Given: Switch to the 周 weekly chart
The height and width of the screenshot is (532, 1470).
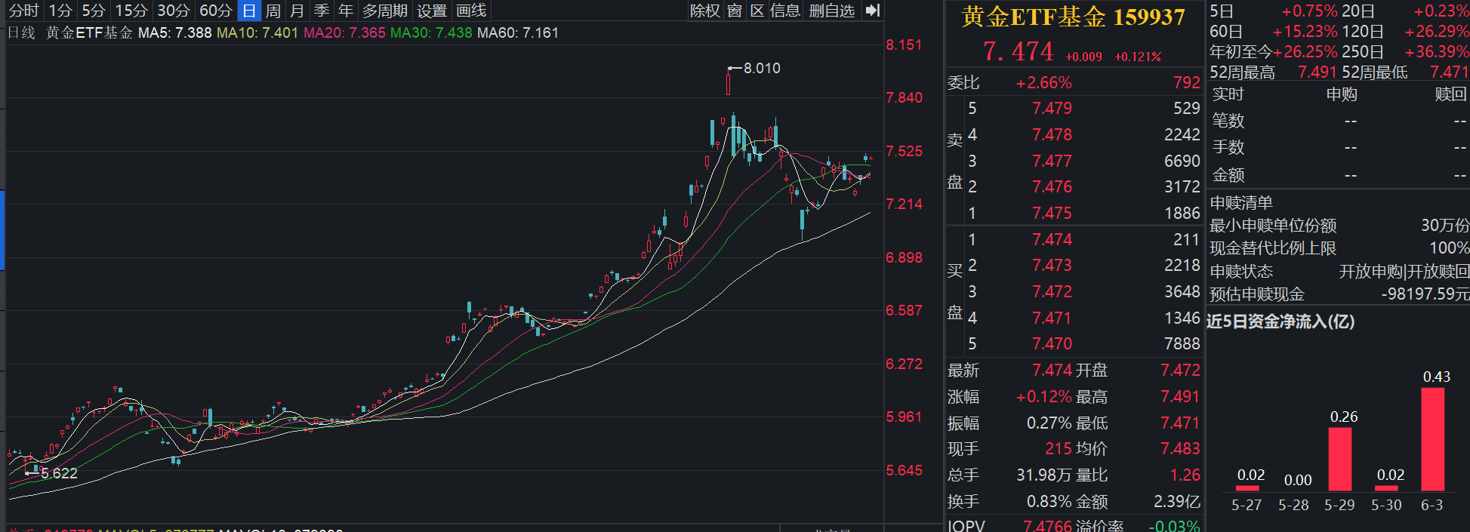Looking at the screenshot, I should pos(273,11).
